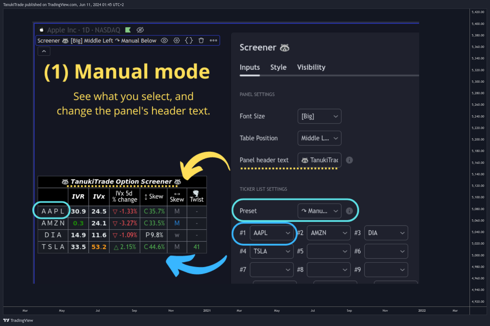490x326 pixels.
Task: Show info tooltip next to Preset
Action: point(349,211)
